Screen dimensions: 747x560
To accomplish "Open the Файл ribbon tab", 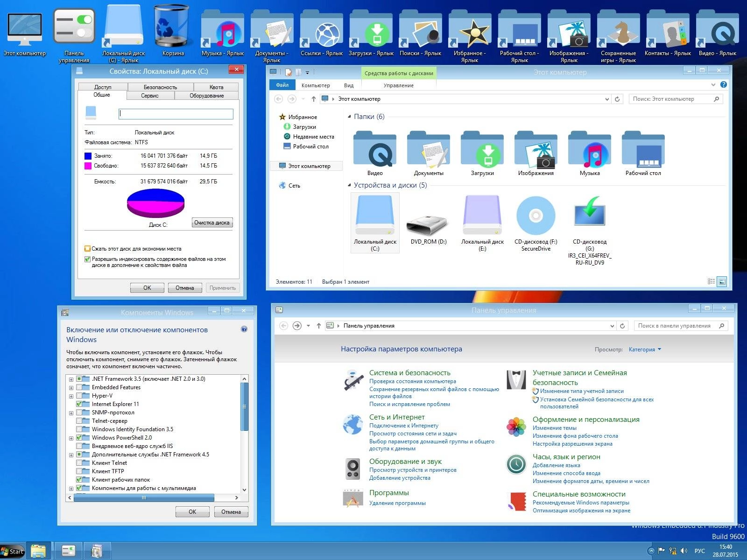I will 282,85.
